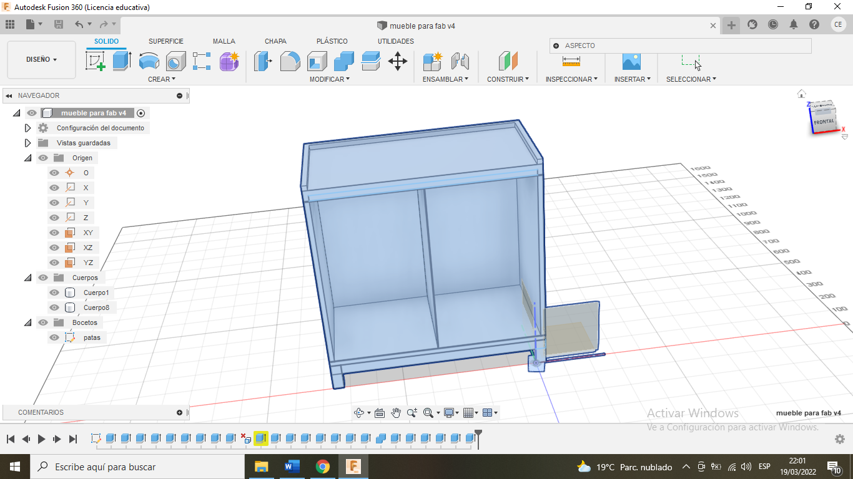This screenshot has height=479, width=853.
Task: Select the Move/Copy arrows icon
Action: (x=398, y=61)
